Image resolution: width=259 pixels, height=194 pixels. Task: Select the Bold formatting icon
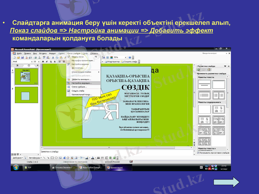click(x=43, y=61)
